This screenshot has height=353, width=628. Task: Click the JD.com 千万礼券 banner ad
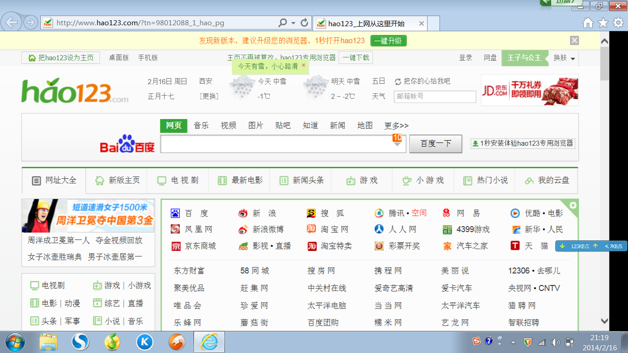pos(530,90)
